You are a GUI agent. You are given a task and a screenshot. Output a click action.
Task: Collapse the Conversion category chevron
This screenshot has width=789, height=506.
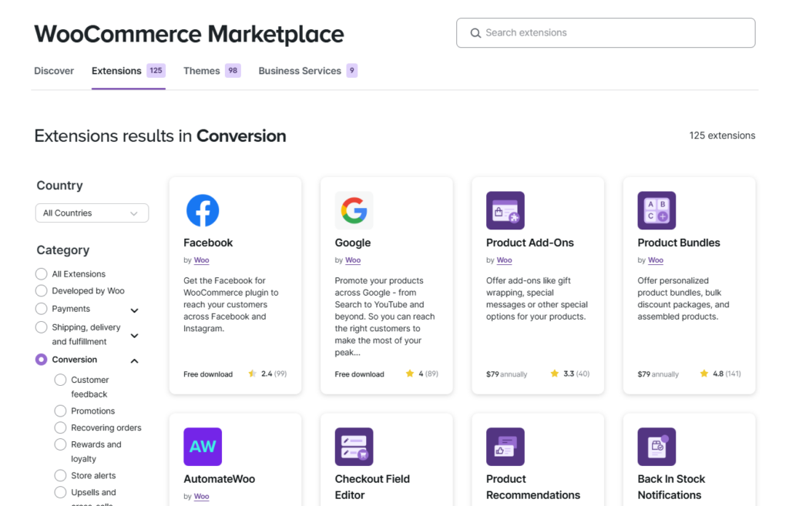pyautogui.click(x=134, y=360)
